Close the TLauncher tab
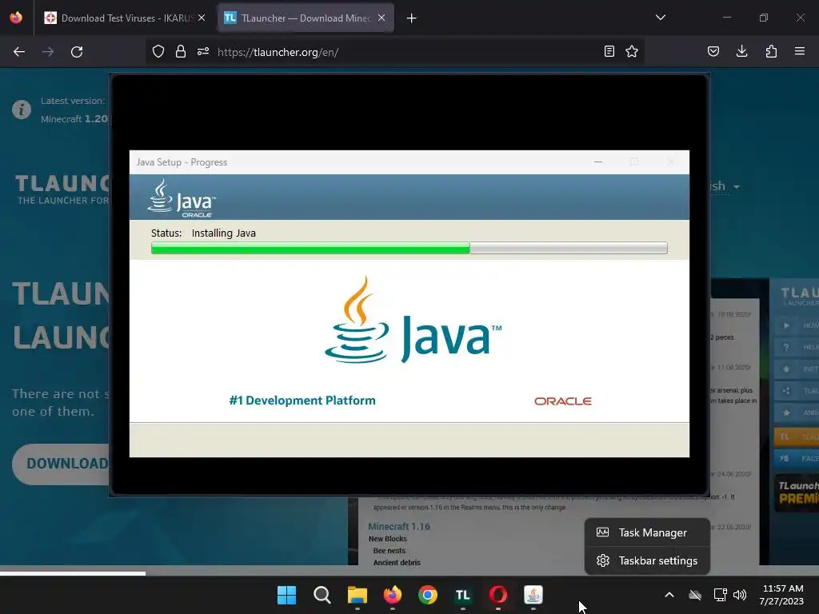This screenshot has height=614, width=819. [x=382, y=18]
